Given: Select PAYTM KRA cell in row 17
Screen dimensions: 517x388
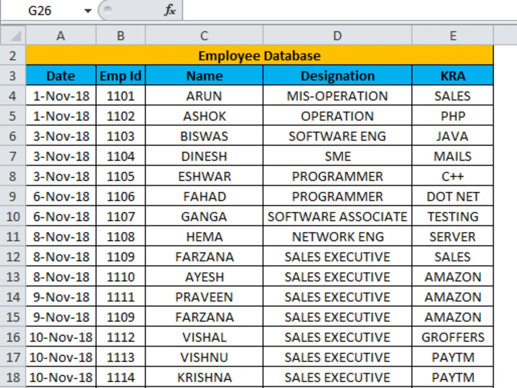Looking at the screenshot, I should (453, 357).
